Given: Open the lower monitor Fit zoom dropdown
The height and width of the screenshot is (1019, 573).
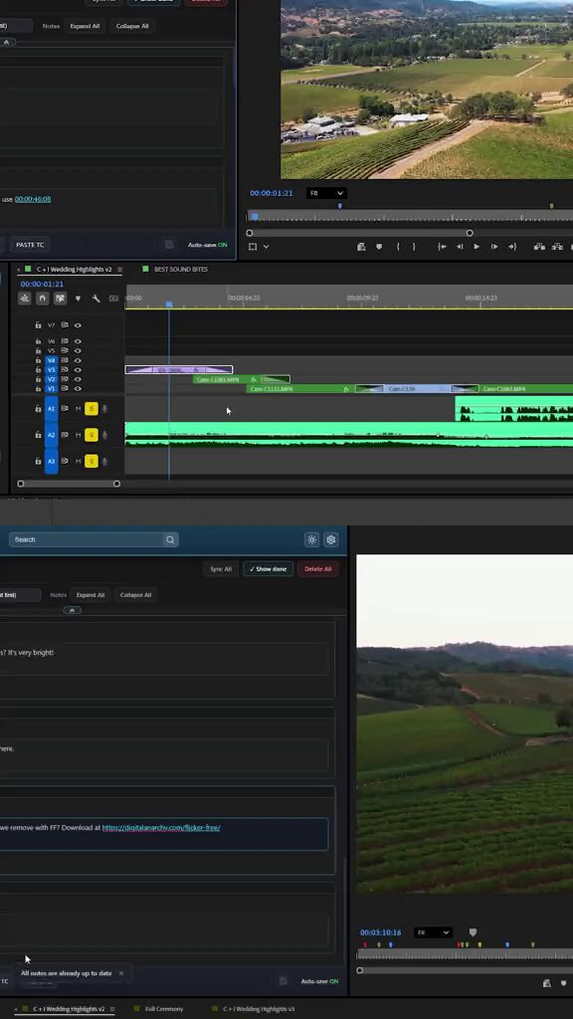Looking at the screenshot, I should pyautogui.click(x=433, y=932).
